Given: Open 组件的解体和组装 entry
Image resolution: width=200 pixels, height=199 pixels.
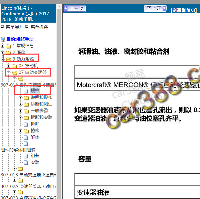Looking at the screenshot, I should click(x=18, y=150).
